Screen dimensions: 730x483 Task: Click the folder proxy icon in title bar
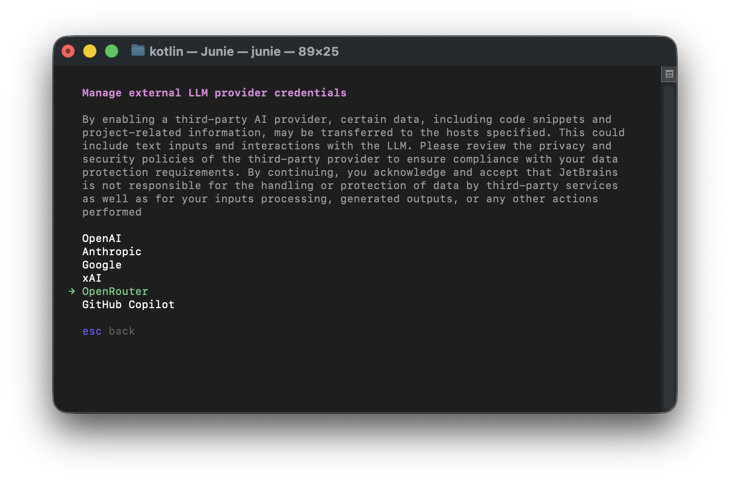(138, 51)
